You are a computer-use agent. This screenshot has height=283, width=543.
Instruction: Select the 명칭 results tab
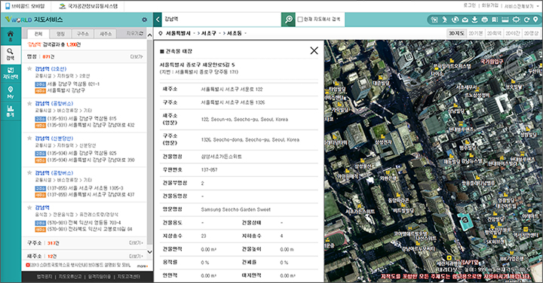pos(60,34)
